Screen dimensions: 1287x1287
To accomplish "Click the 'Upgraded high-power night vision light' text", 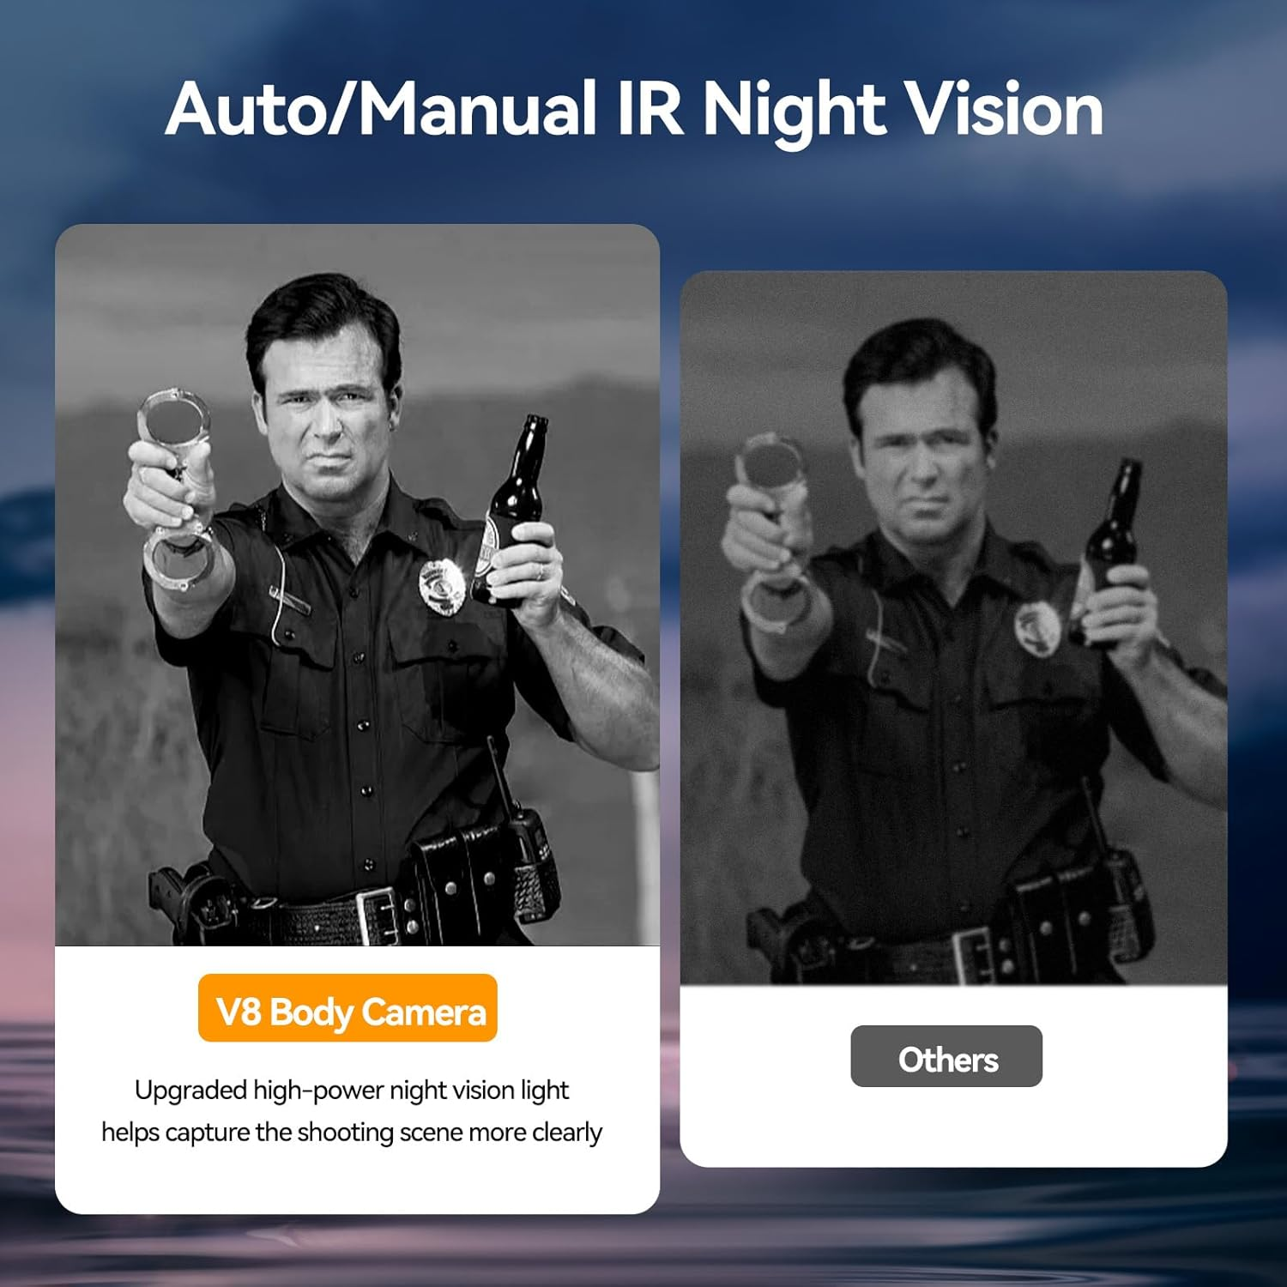I will click(x=351, y=1090).
